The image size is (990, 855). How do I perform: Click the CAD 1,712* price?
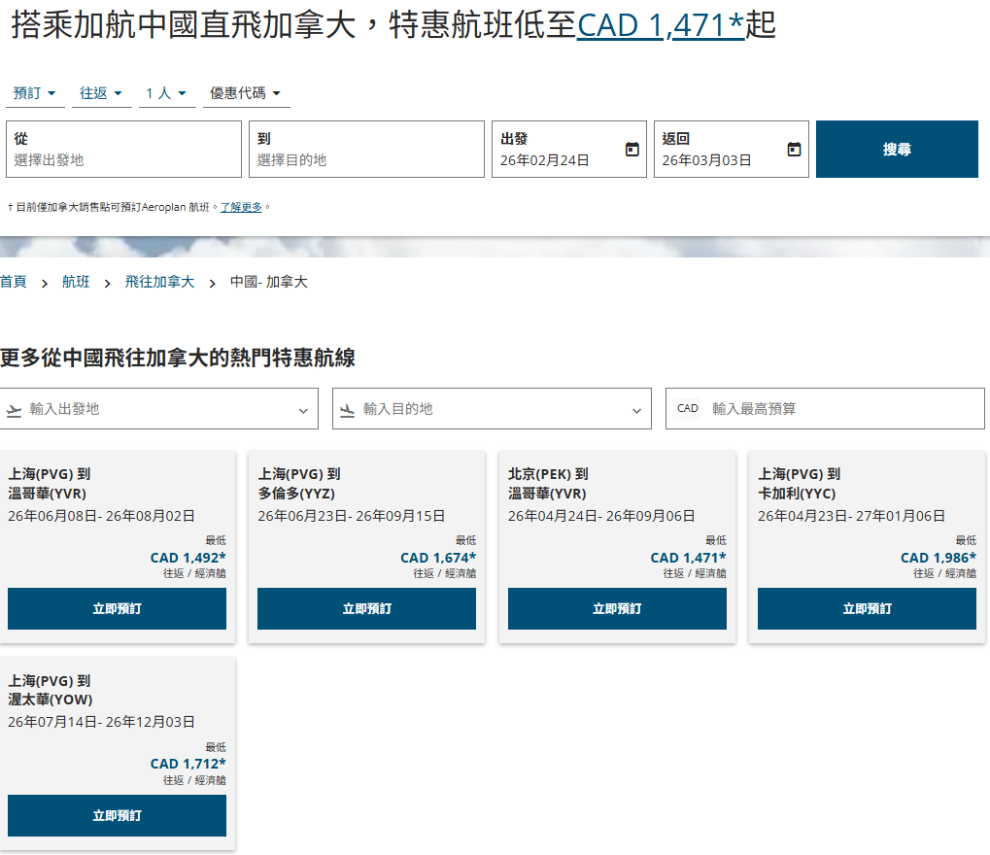[188, 764]
